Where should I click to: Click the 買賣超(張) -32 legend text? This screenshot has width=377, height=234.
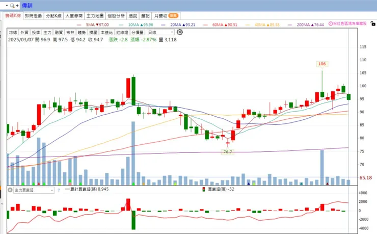221,189
